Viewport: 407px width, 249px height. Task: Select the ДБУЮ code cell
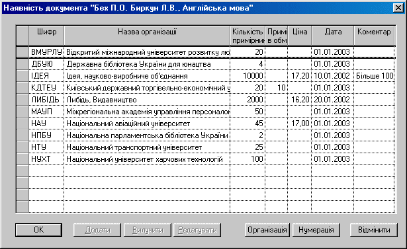(46, 64)
